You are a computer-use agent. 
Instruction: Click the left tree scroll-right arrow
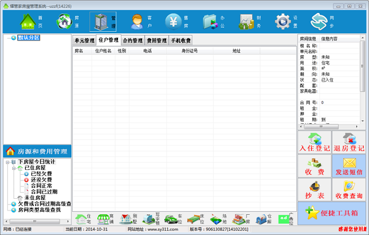[x=68, y=222]
